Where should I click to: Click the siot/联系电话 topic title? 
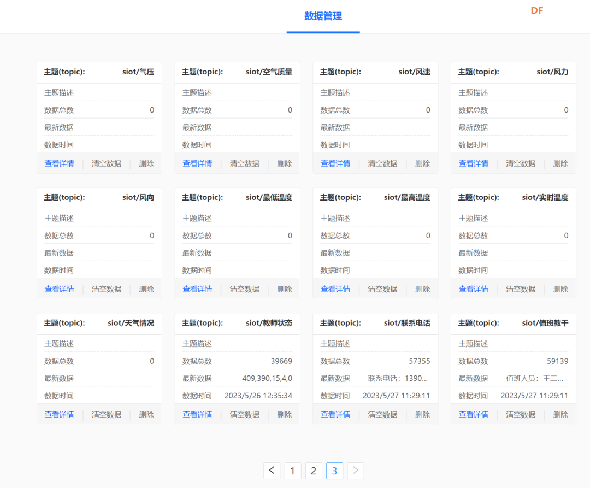tap(407, 323)
